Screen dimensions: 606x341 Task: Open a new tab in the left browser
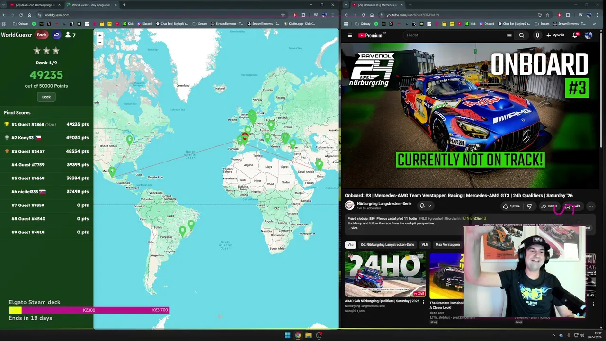(x=124, y=5)
